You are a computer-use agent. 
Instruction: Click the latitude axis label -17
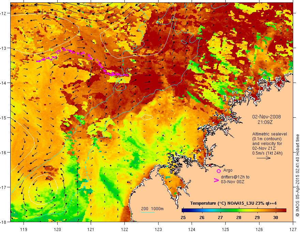point(4,187)
